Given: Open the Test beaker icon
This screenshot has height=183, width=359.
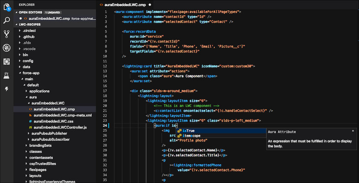Looking at the screenshot, I should (x=6, y=75).
